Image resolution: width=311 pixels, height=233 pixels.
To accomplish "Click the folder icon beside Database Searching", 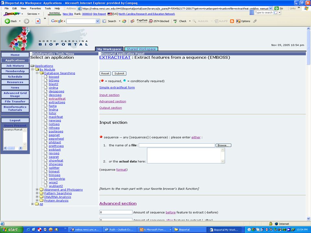I will (41, 73).
